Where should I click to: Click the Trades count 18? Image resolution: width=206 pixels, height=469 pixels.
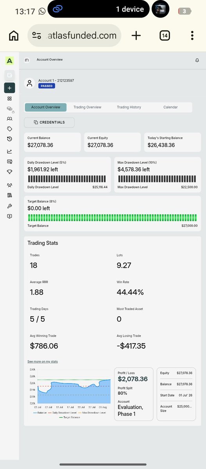point(34,265)
